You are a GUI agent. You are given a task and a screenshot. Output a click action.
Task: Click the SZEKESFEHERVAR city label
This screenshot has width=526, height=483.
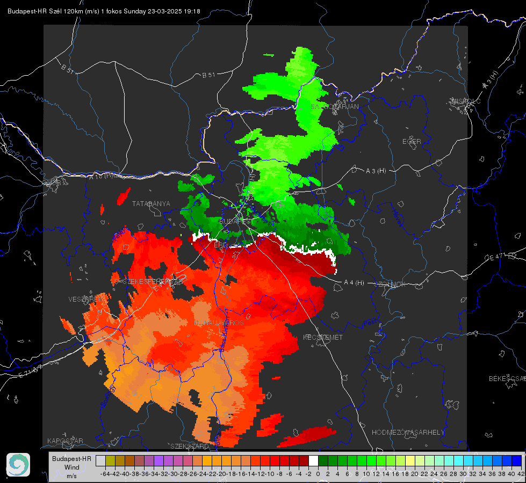(153, 282)
